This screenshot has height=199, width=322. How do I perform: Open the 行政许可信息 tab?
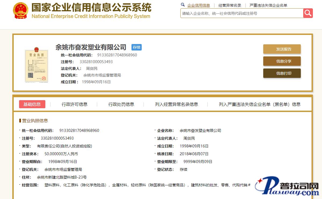[x=75, y=104]
